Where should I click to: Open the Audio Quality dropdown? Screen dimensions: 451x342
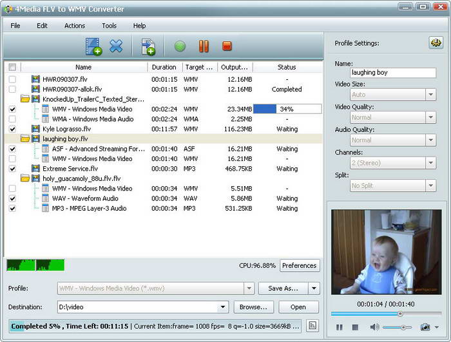tap(430, 140)
